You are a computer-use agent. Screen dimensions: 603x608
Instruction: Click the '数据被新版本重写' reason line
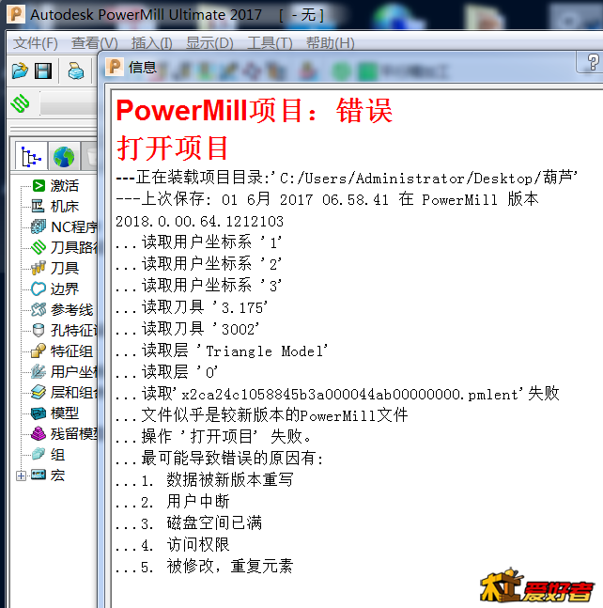[205, 480]
